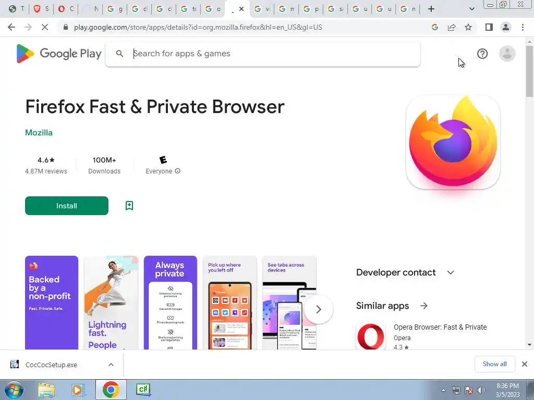Click the Everyone content rating label
This screenshot has width=534, height=400.
pos(159,171)
